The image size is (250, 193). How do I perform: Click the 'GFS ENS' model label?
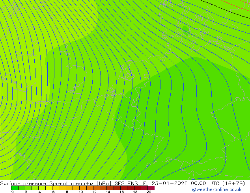[x=126, y=183]
